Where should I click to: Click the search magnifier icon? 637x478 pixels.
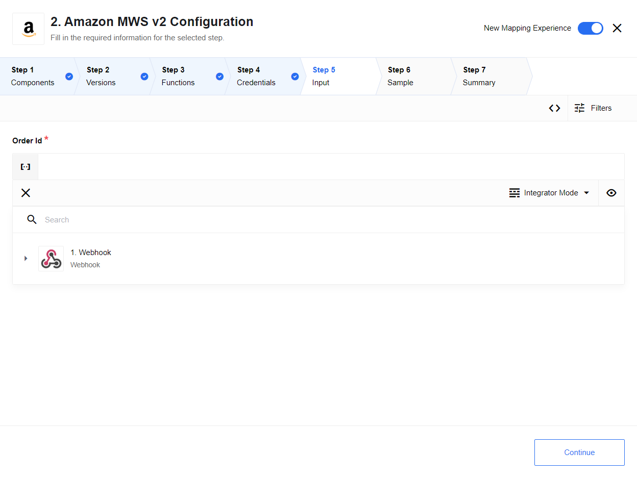tap(32, 219)
